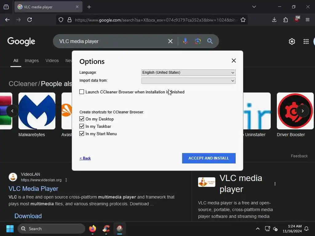
Task: Show hidden system tray icons
Action: click(258, 229)
